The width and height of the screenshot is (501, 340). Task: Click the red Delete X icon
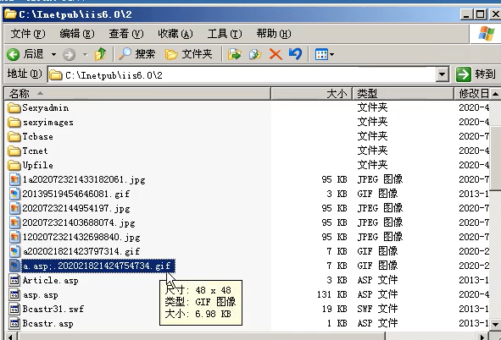pos(276,54)
